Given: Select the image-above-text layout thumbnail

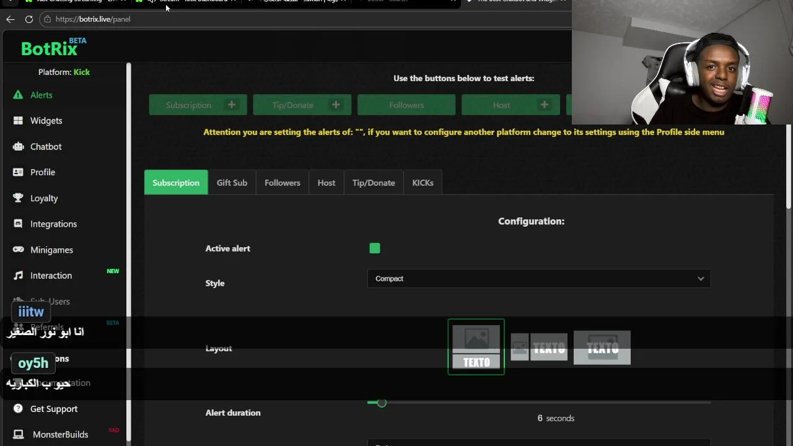Looking at the screenshot, I should point(476,347).
